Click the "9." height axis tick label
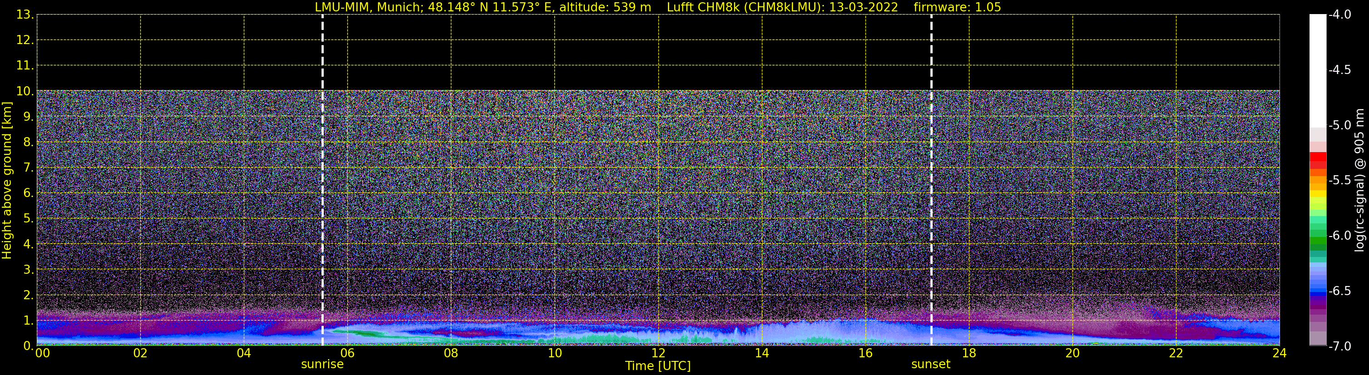 (29, 117)
